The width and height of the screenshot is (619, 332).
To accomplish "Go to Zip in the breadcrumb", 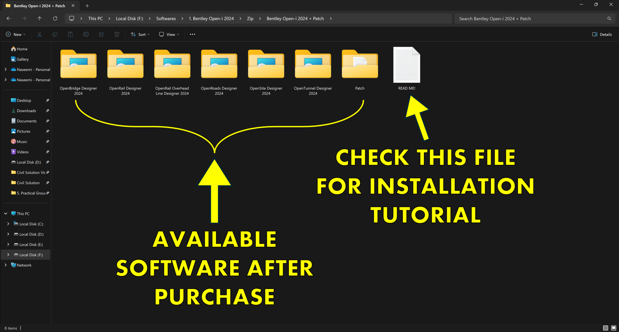I will click(x=250, y=19).
